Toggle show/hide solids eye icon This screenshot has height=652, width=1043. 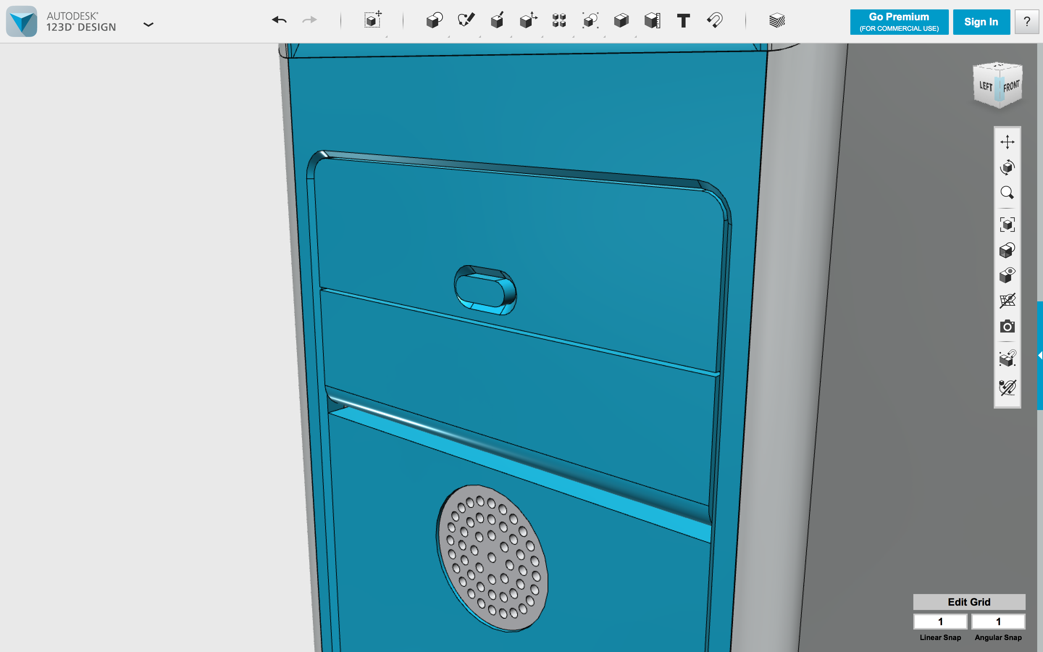(1007, 275)
